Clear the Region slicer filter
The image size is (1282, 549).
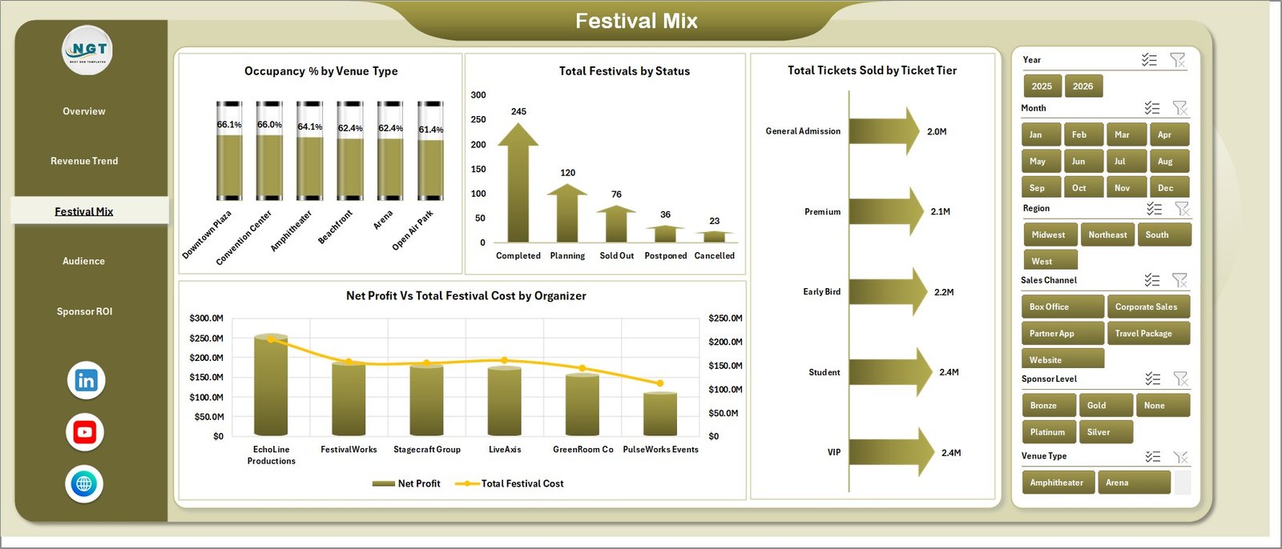(x=1182, y=209)
